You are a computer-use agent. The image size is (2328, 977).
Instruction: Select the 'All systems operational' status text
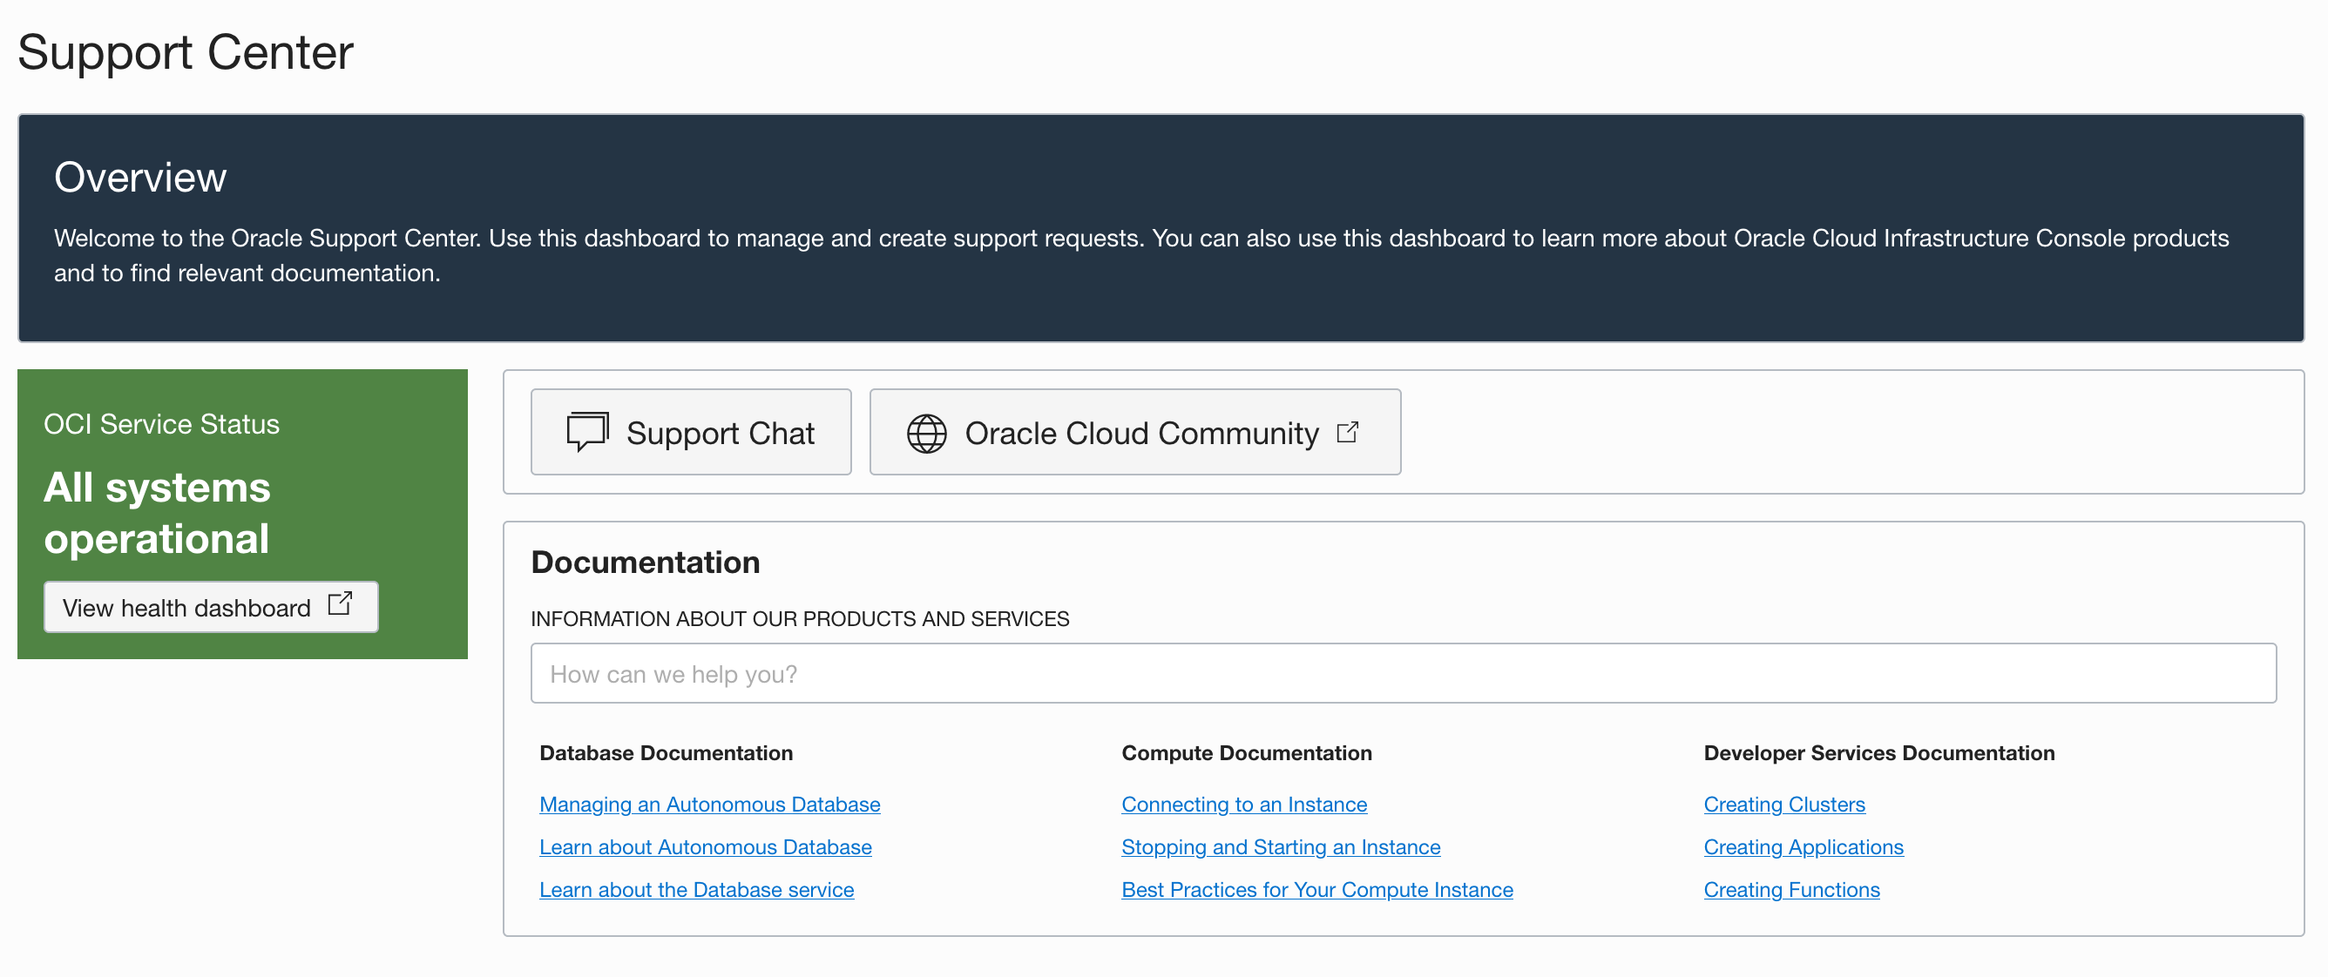point(157,513)
